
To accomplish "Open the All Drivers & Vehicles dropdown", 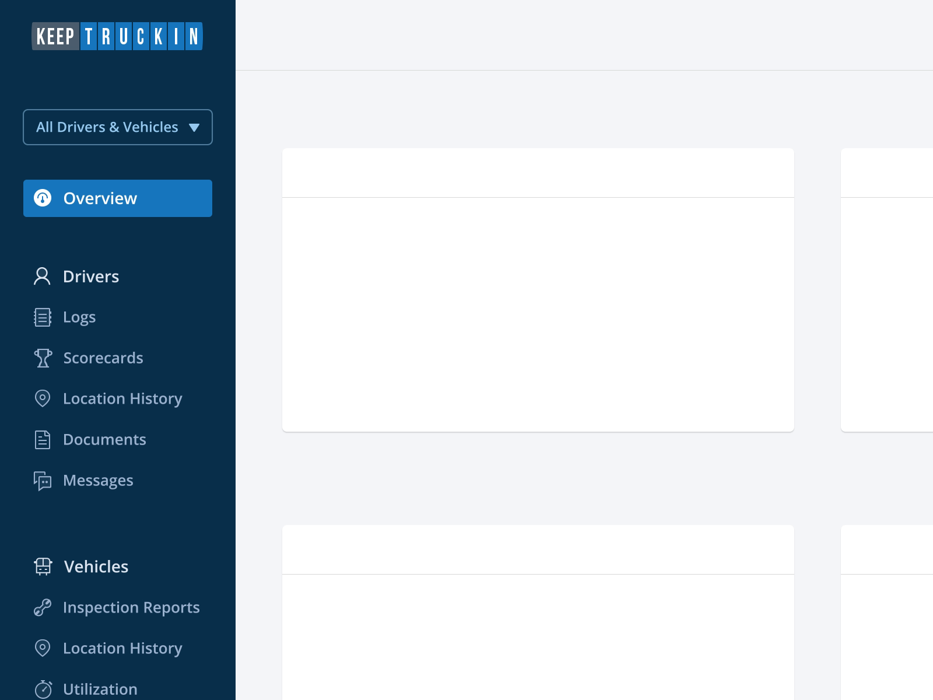I will click(x=118, y=127).
